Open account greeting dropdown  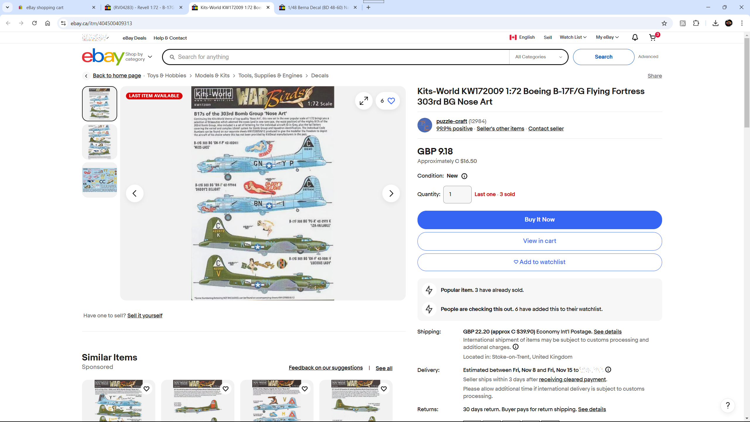point(96,38)
